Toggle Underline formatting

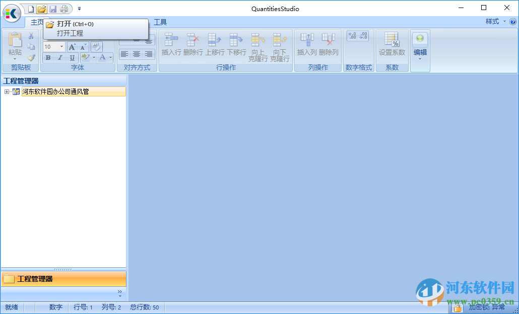[x=72, y=57]
